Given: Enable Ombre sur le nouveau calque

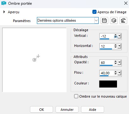Looking at the screenshot, I should coord(76,96).
